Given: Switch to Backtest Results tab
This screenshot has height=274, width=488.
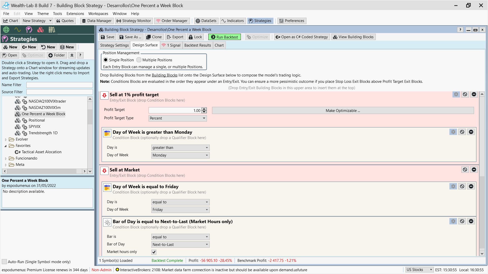Looking at the screenshot, I should (x=198, y=45).
